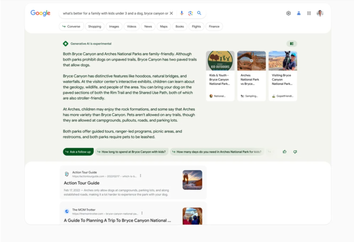
Task: Open the Search Labs flask icon
Action: (299, 13)
